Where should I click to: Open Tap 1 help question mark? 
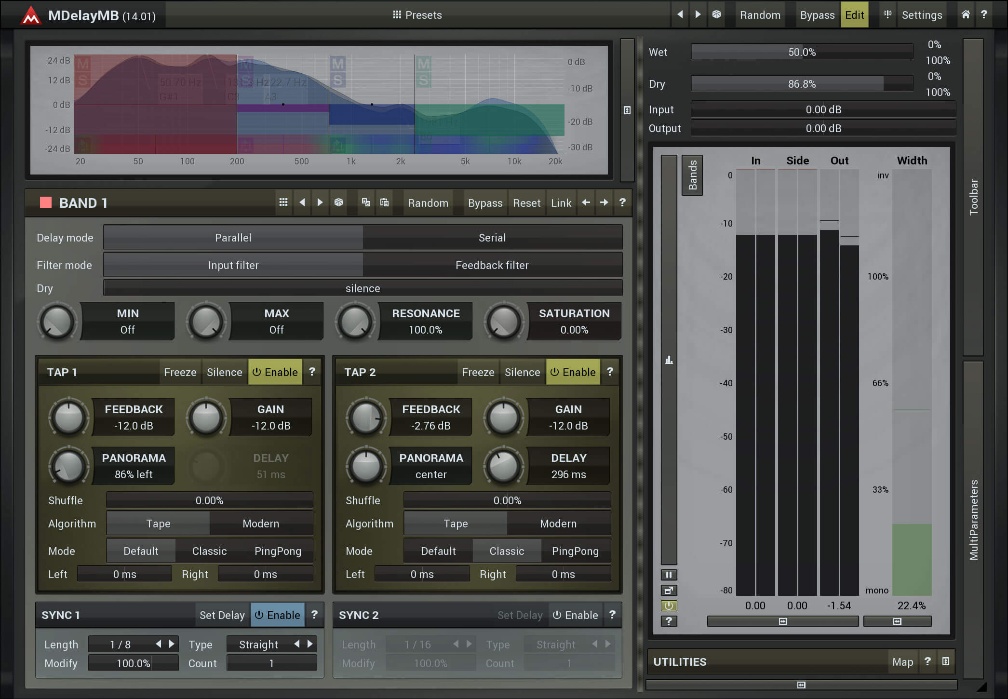(x=312, y=372)
